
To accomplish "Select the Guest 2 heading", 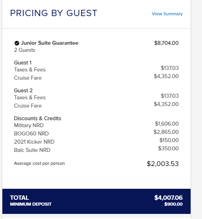I will point(23,91).
